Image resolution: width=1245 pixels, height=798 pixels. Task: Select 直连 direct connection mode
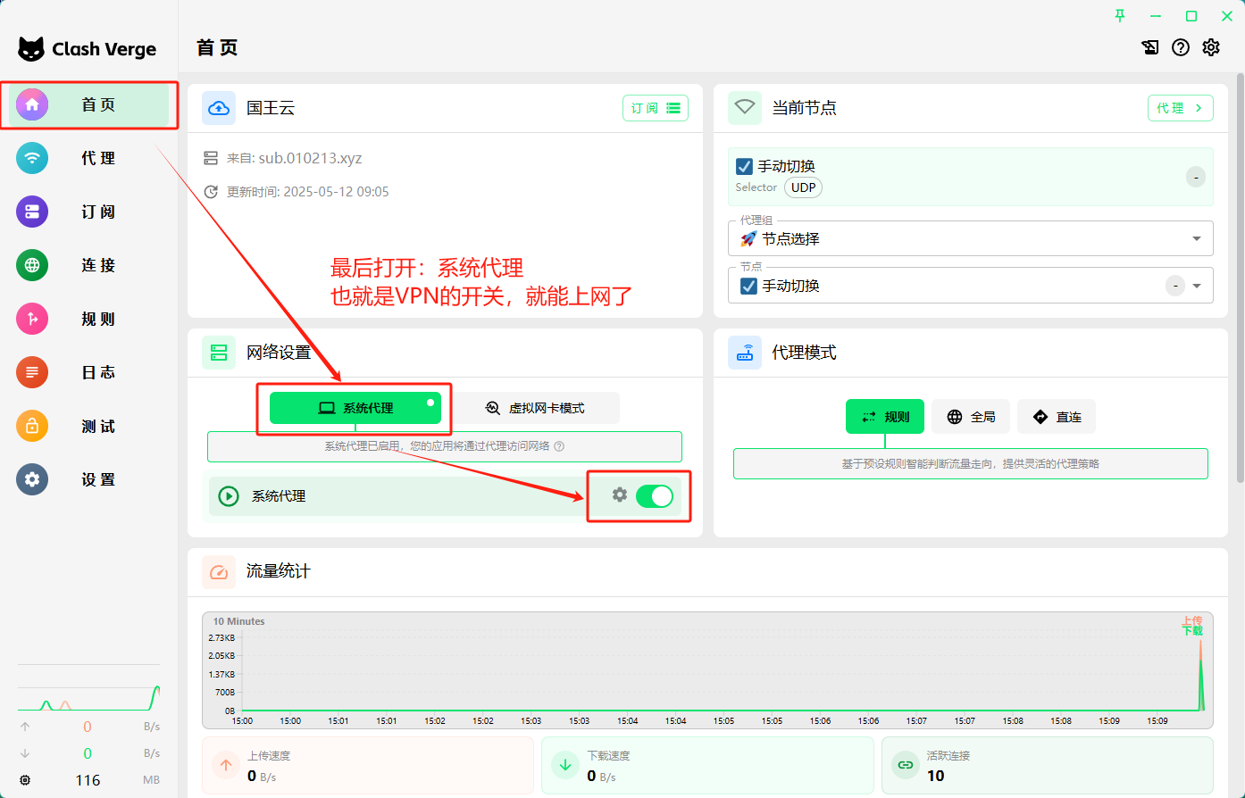(x=1057, y=417)
